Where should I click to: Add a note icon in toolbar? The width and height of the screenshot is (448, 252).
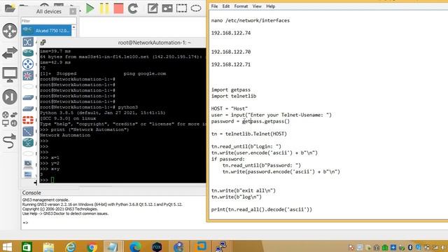[x=153, y=8]
